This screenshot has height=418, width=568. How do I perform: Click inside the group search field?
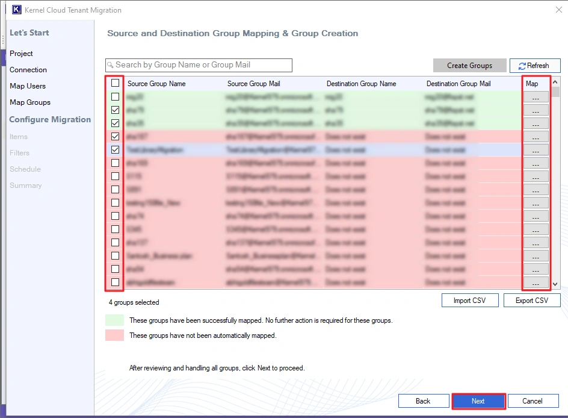(199, 64)
